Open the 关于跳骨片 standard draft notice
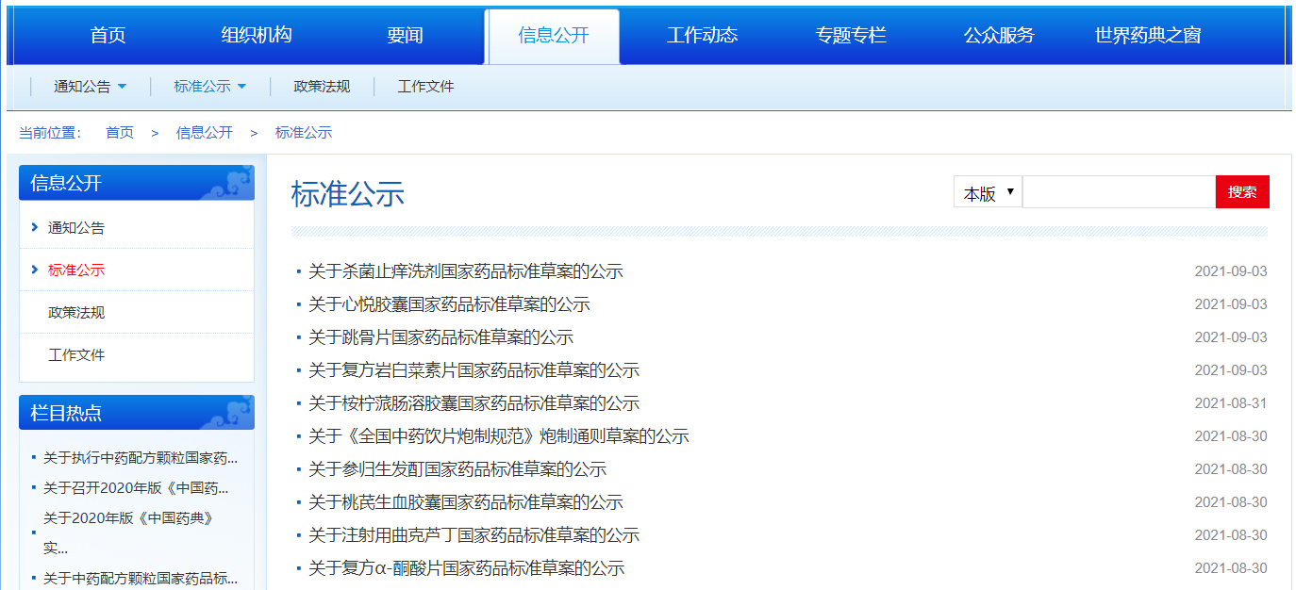The width and height of the screenshot is (1296, 590). coord(440,337)
